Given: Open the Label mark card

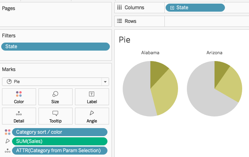Looking at the screenshot, I should click(x=92, y=97).
